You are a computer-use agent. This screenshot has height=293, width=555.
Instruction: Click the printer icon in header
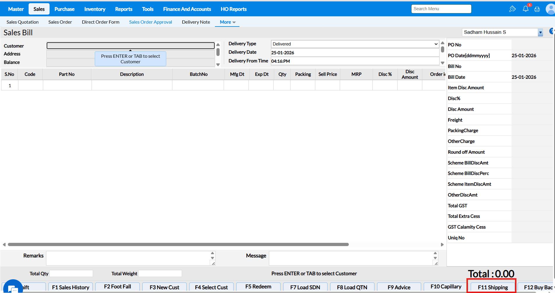(537, 9)
